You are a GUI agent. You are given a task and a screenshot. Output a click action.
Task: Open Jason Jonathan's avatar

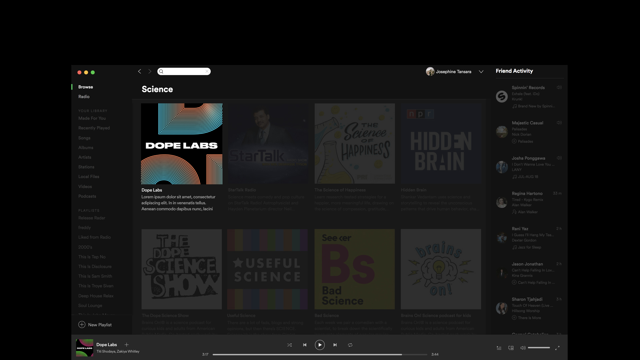(502, 273)
